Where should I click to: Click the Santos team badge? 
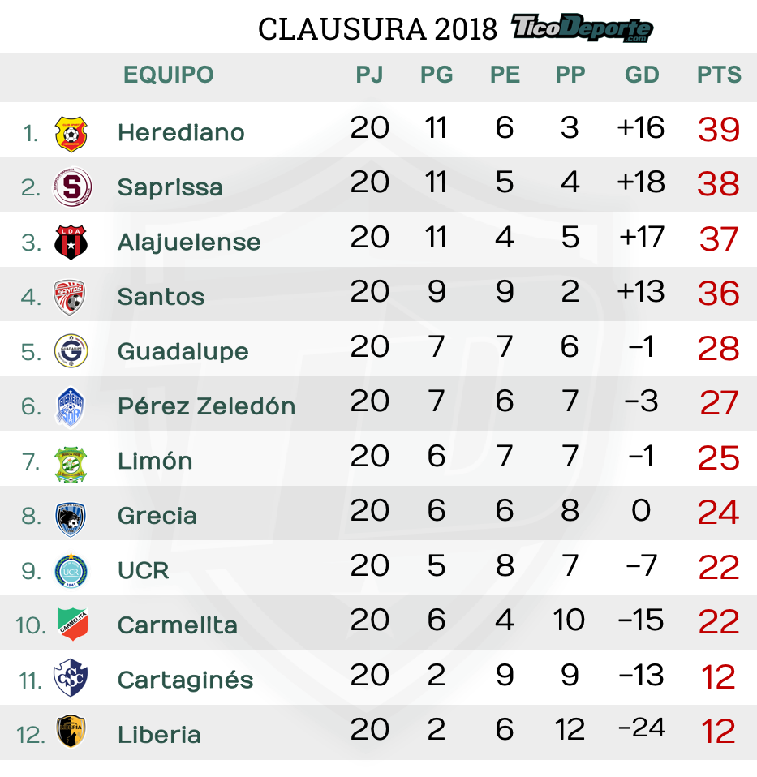coord(70,297)
